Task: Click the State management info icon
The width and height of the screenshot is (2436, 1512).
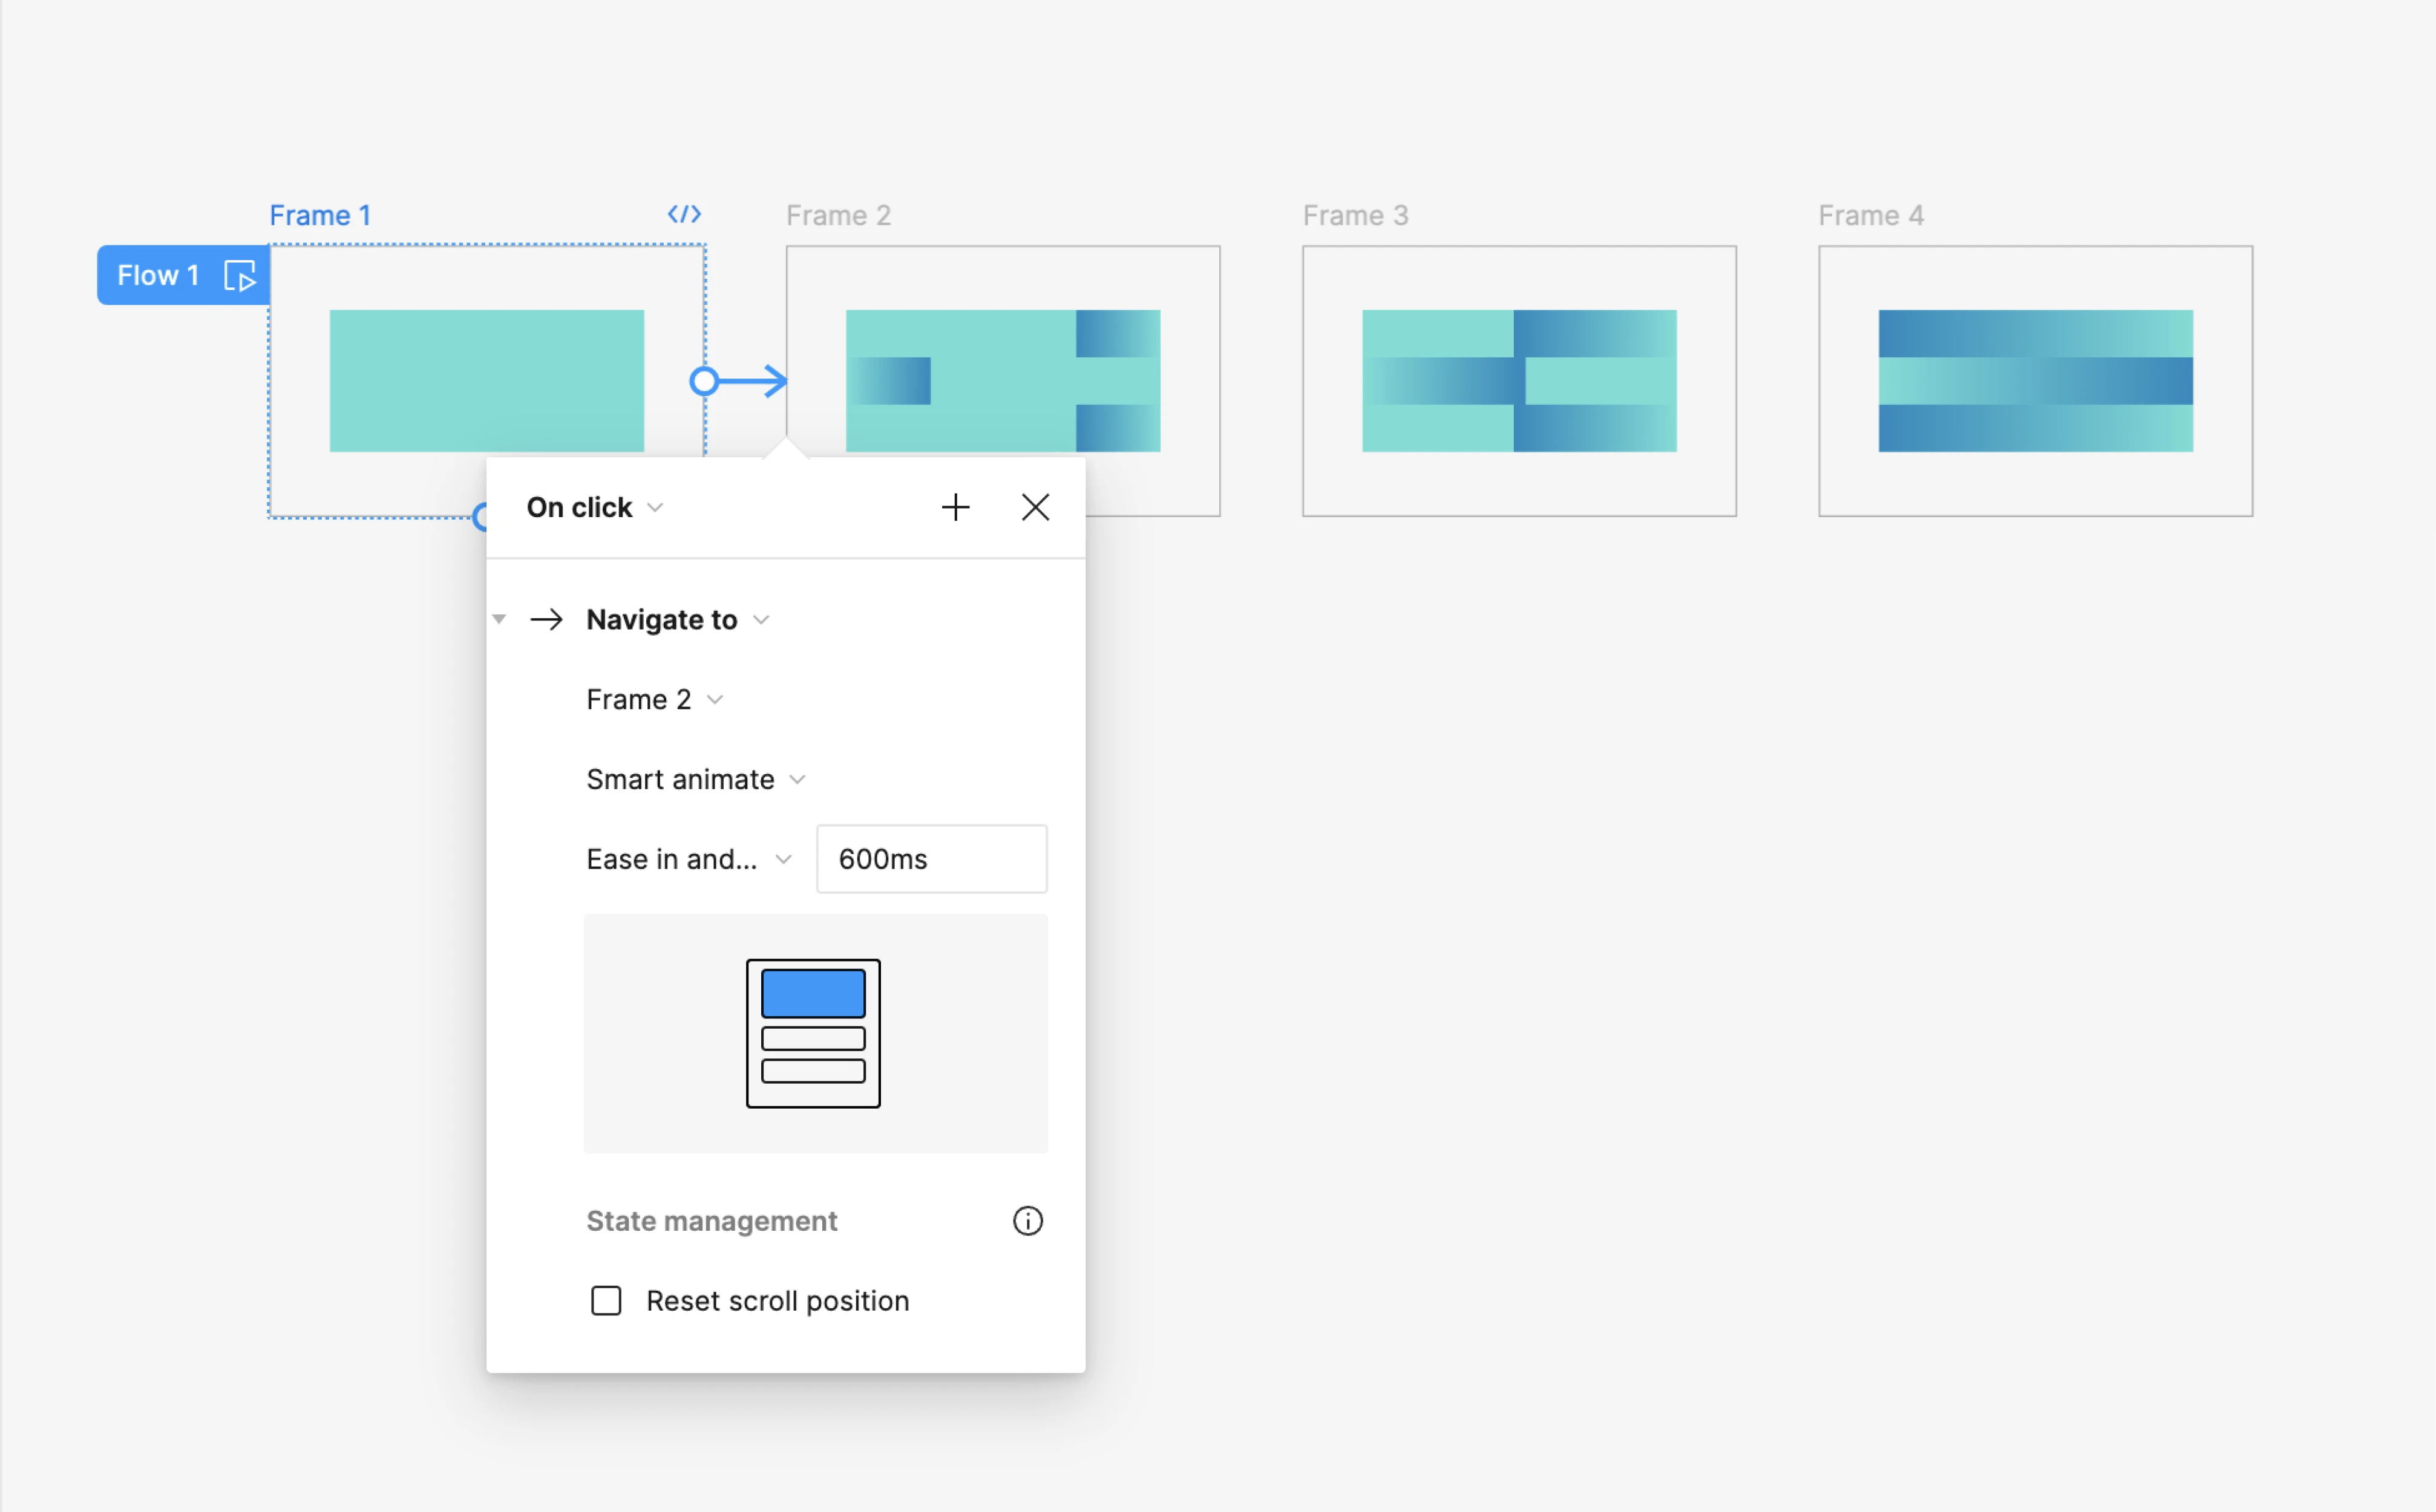Action: pos(1027,1221)
